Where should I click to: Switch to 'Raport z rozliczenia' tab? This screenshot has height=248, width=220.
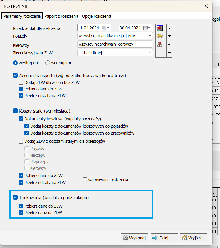click(x=61, y=16)
